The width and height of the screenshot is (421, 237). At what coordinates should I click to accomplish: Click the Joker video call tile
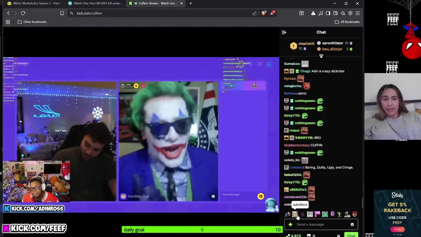pos(168,142)
